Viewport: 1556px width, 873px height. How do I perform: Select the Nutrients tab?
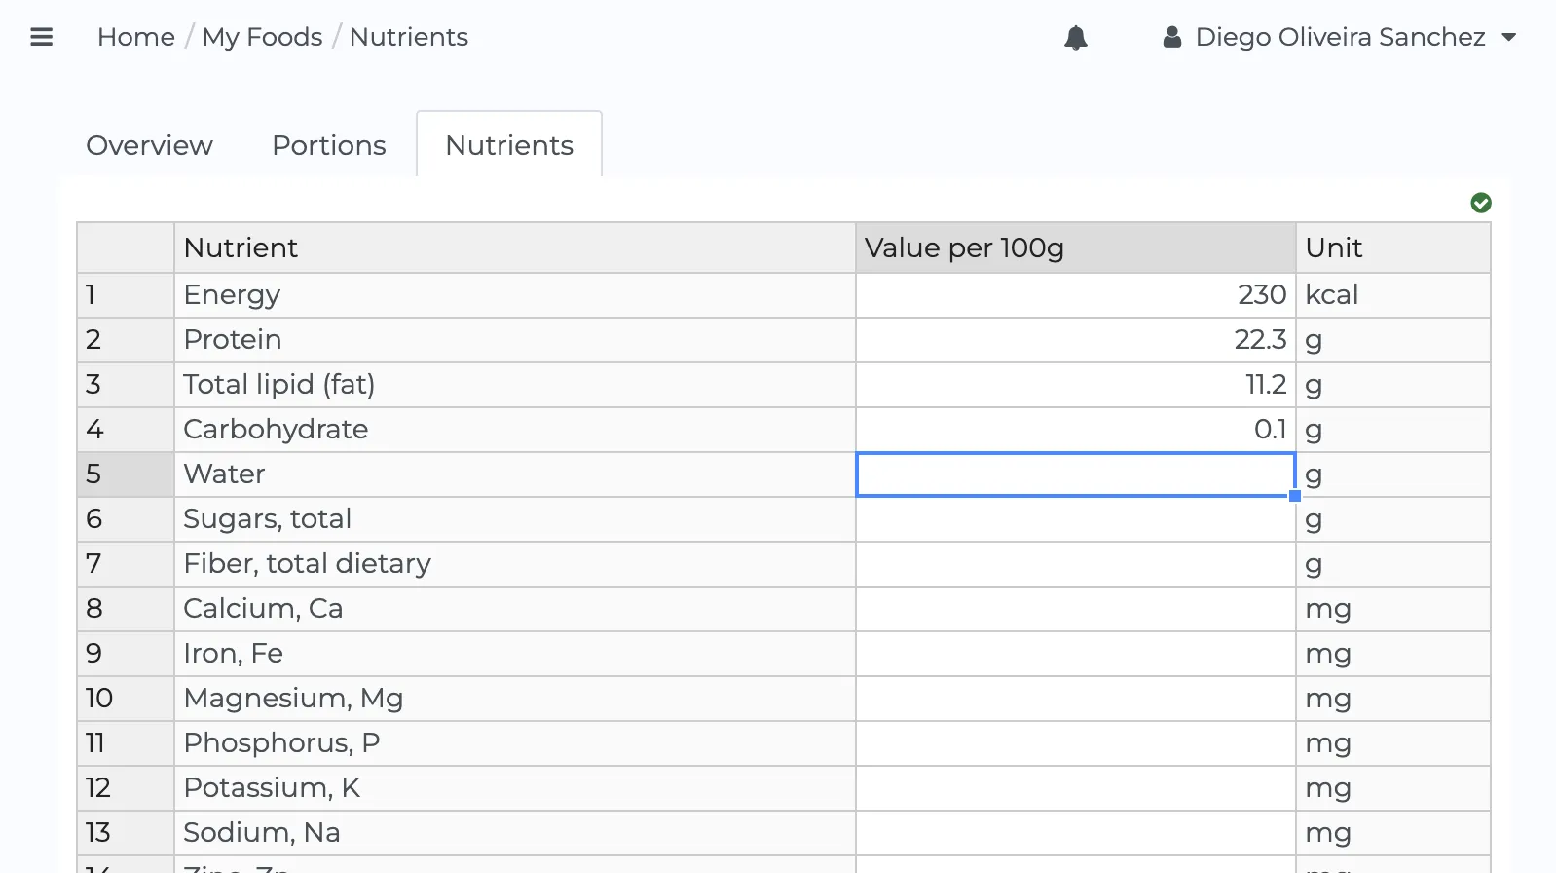click(508, 145)
